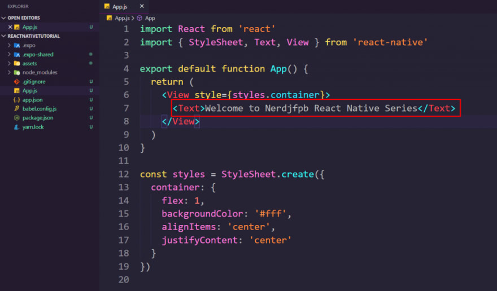Open yarn.lock from the file tree
Image resolution: width=497 pixels, height=291 pixels.
(33, 127)
